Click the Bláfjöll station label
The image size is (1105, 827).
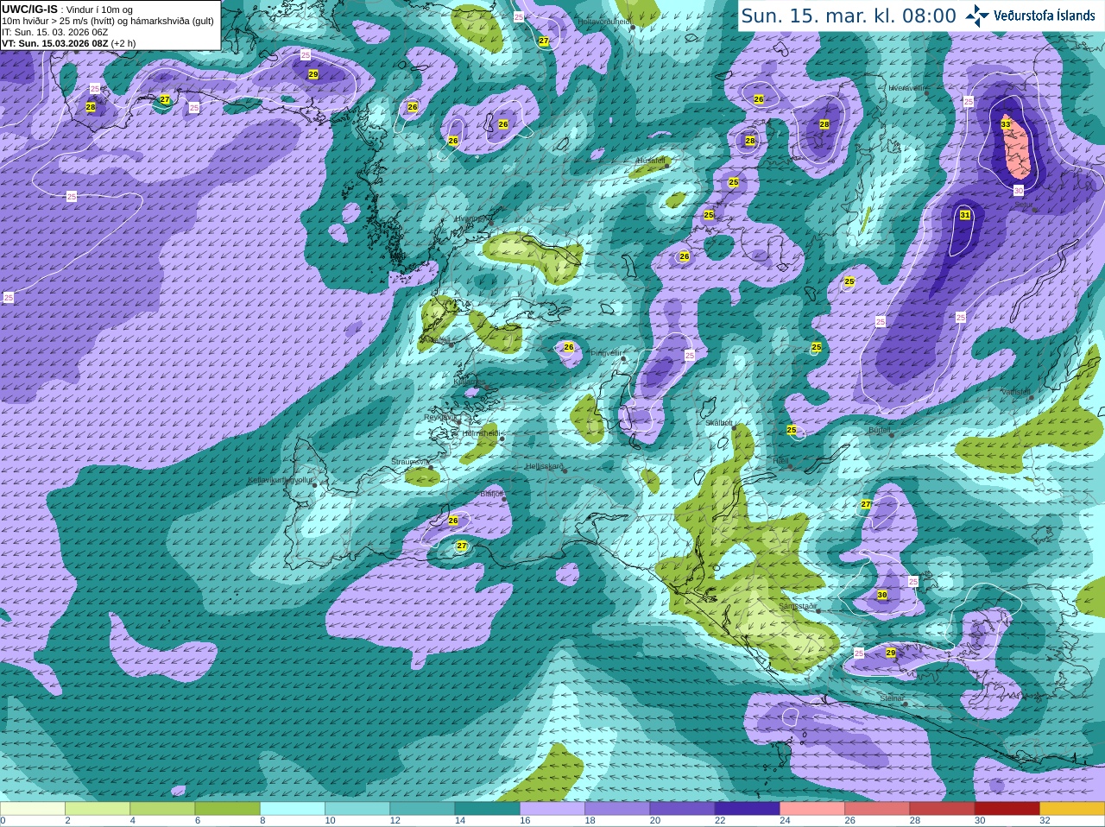coord(491,494)
